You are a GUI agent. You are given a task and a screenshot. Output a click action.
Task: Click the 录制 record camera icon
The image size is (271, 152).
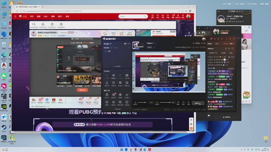tap(183, 102)
